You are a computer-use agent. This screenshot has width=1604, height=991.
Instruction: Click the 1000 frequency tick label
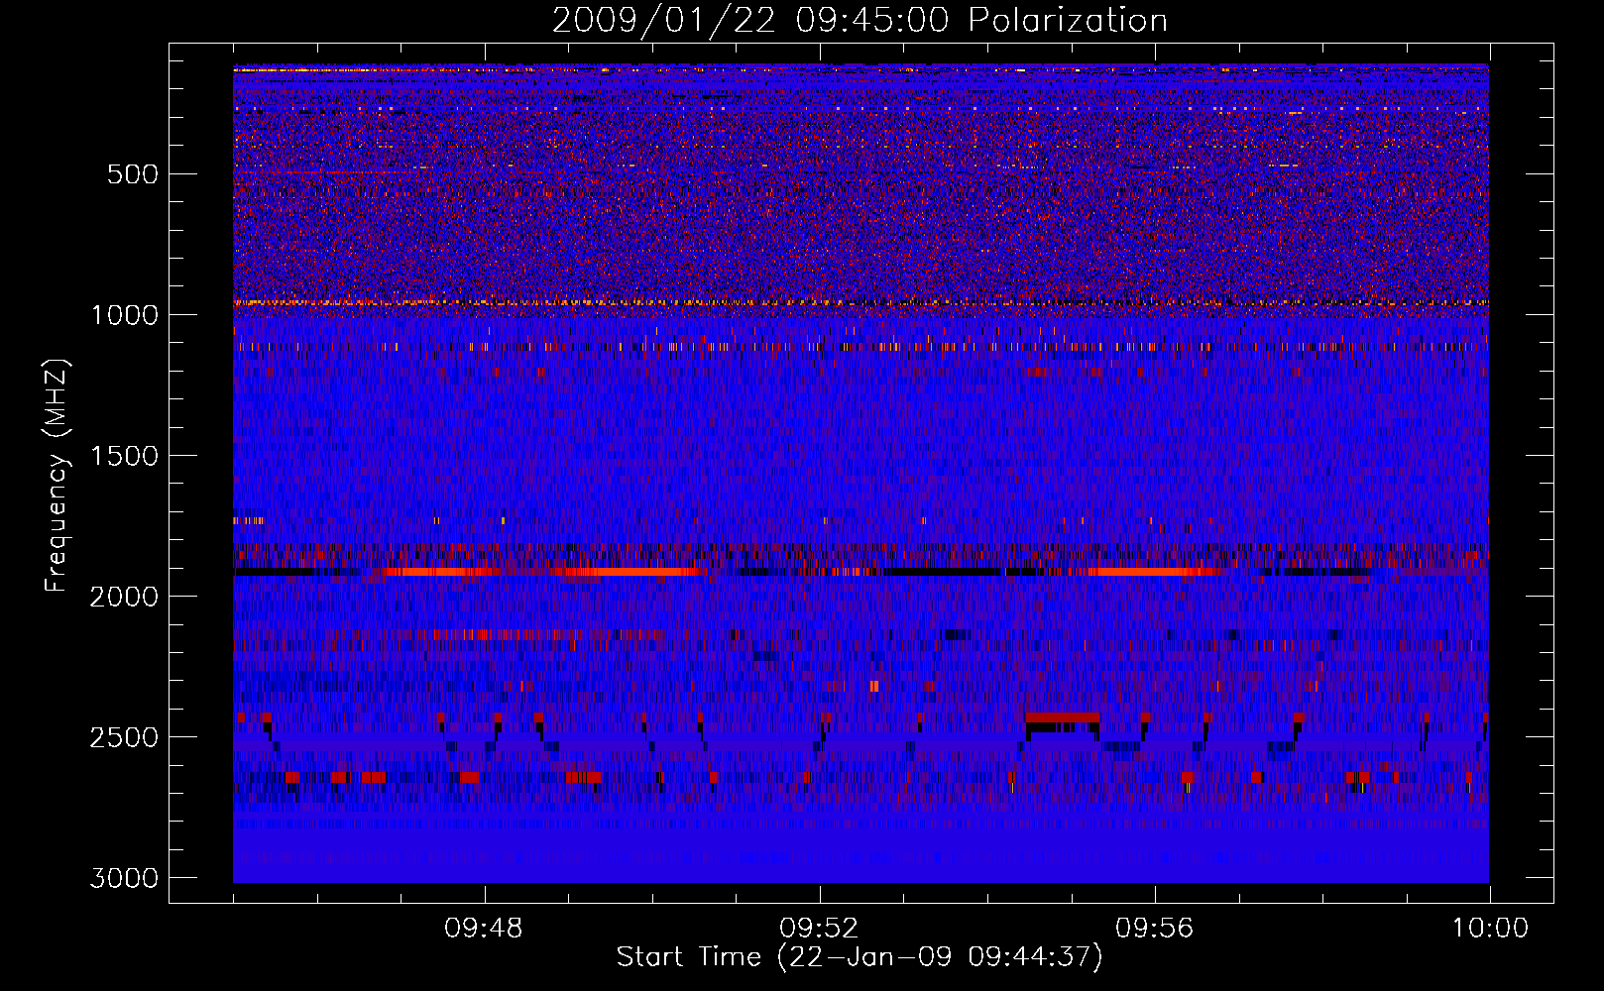[125, 315]
